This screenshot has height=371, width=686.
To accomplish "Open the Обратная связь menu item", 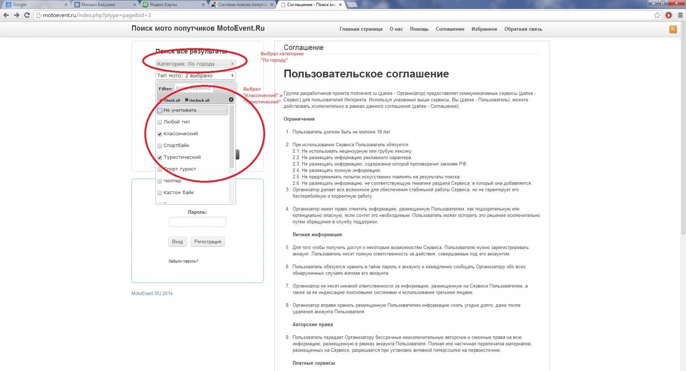I will [x=523, y=29].
